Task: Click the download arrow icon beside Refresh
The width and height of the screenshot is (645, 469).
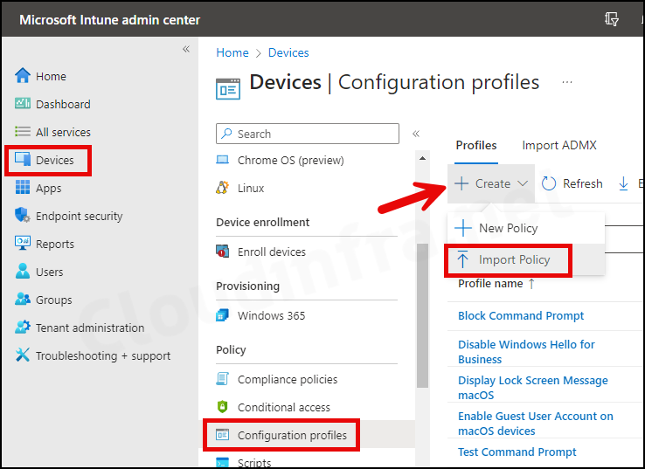Action: point(624,183)
